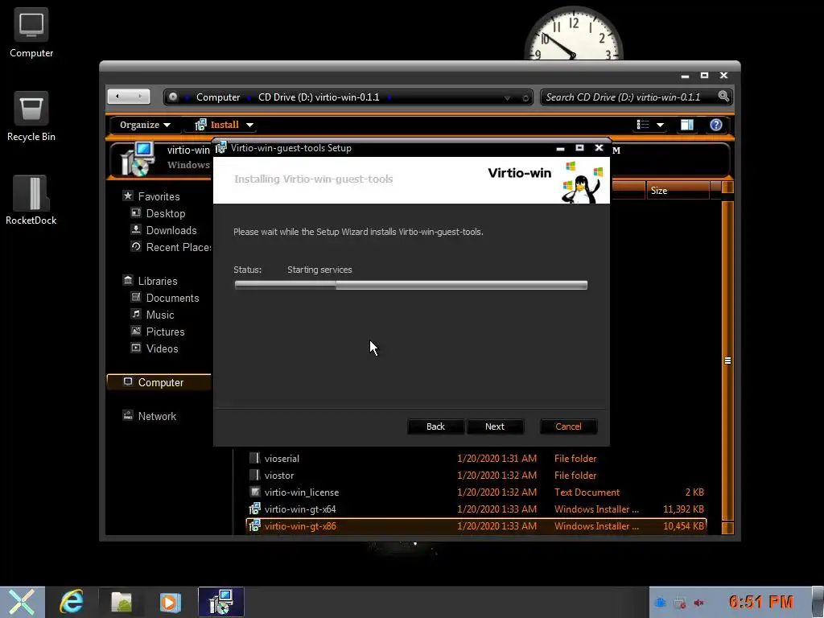Screen dimensions: 824x618
Task: Click the refresh icon in the address bar
Action: click(525, 97)
